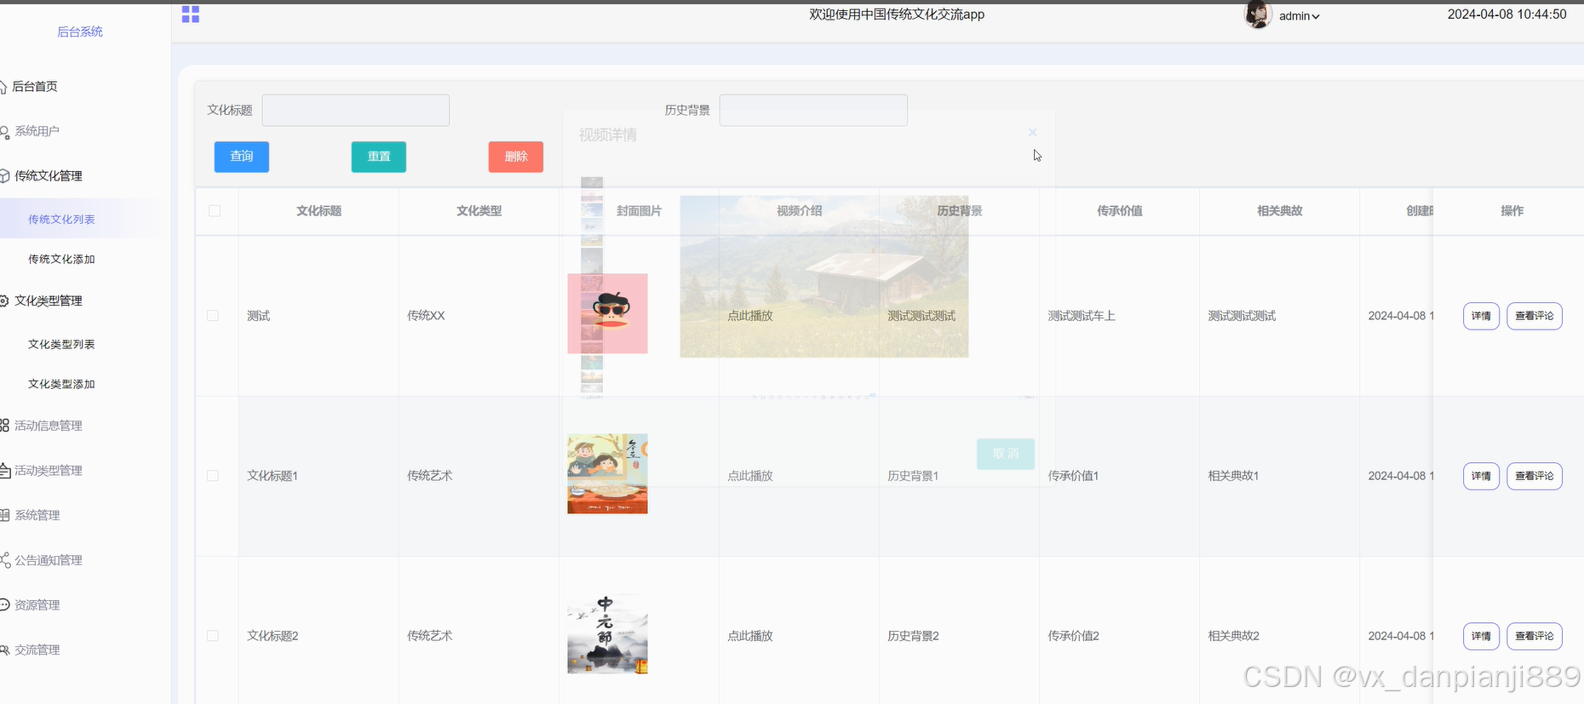Open 文化类型列表 submenu item
1584x704 pixels.
[61, 344]
